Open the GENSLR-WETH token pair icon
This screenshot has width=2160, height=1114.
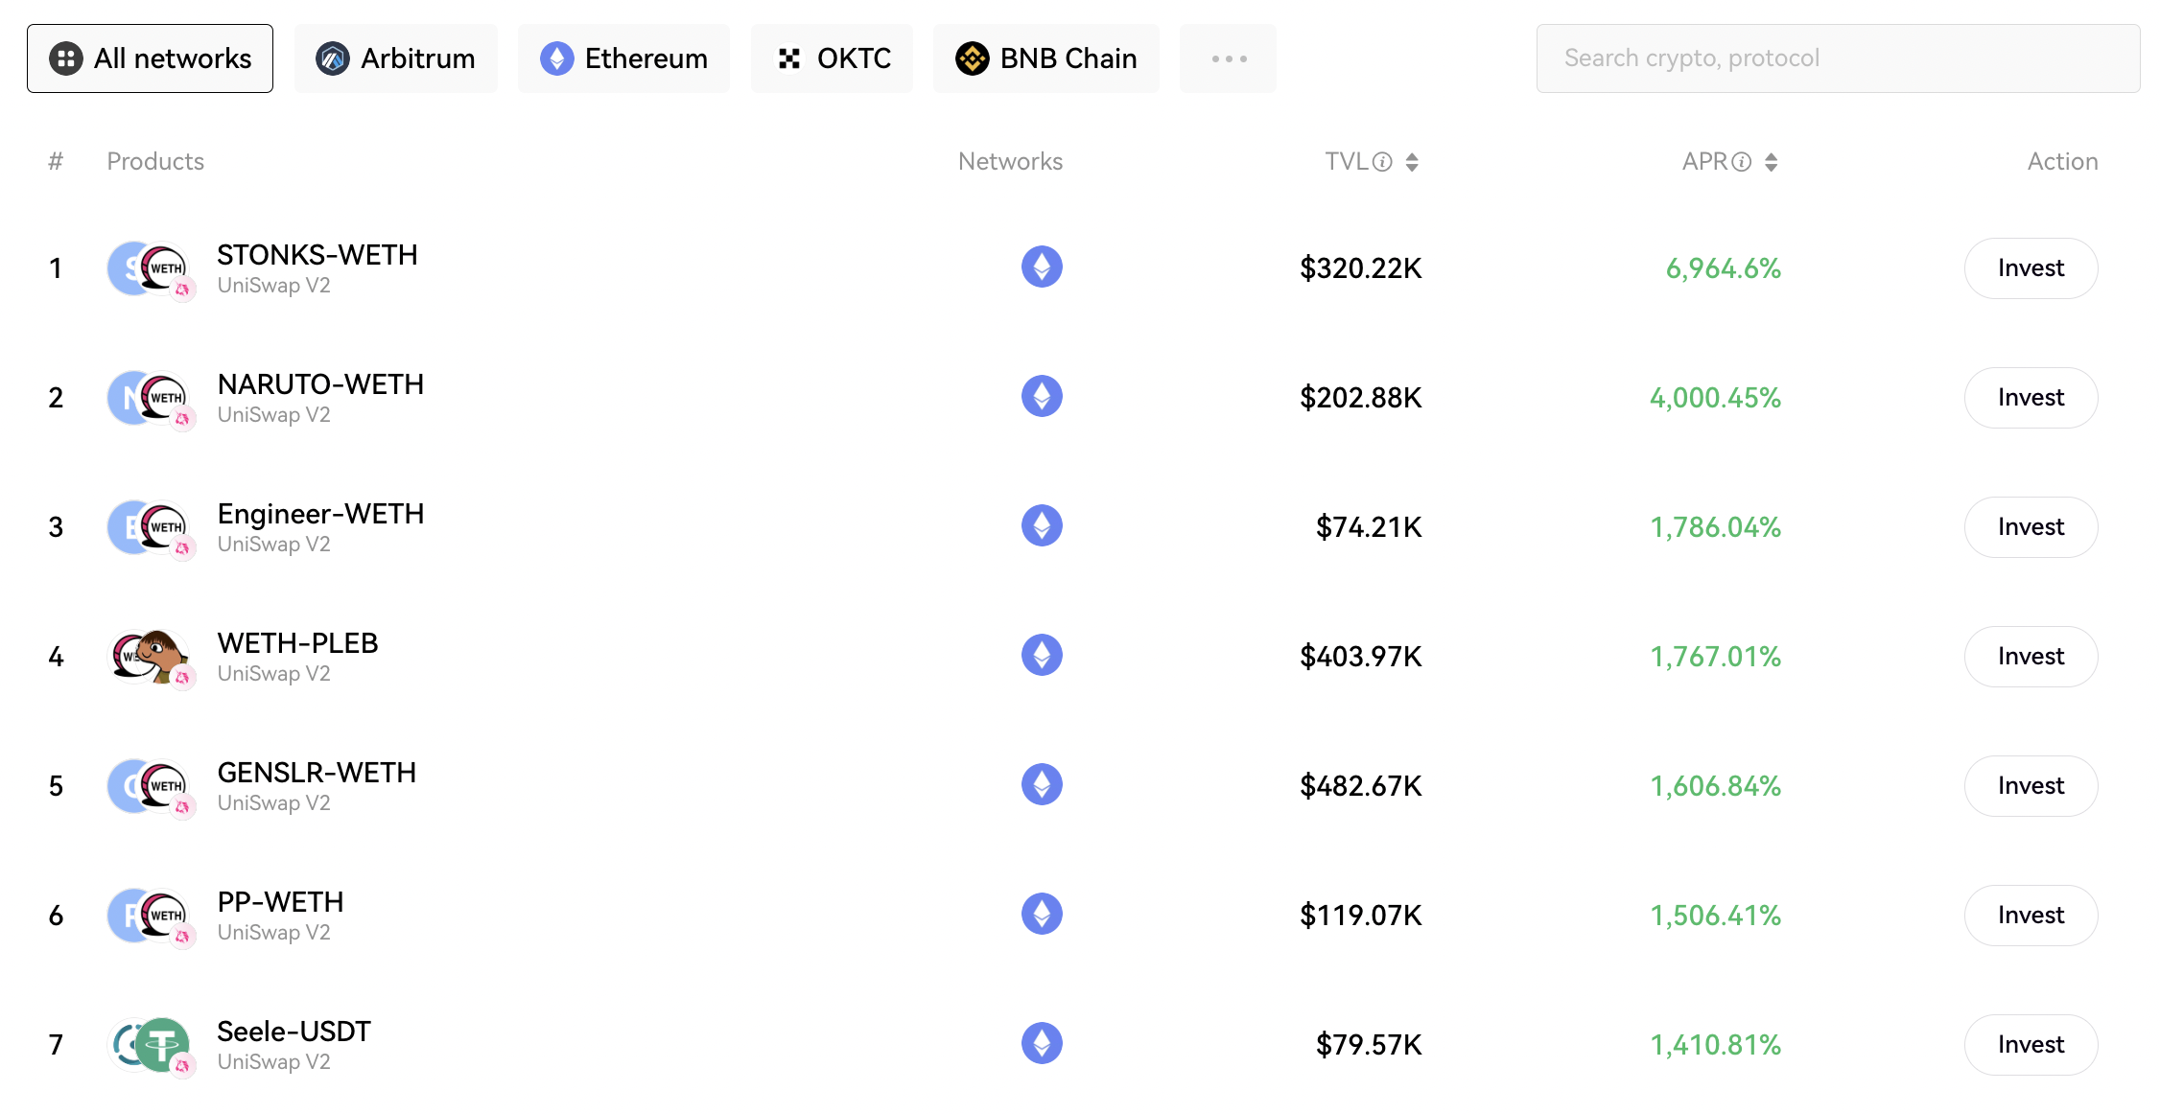point(151,788)
